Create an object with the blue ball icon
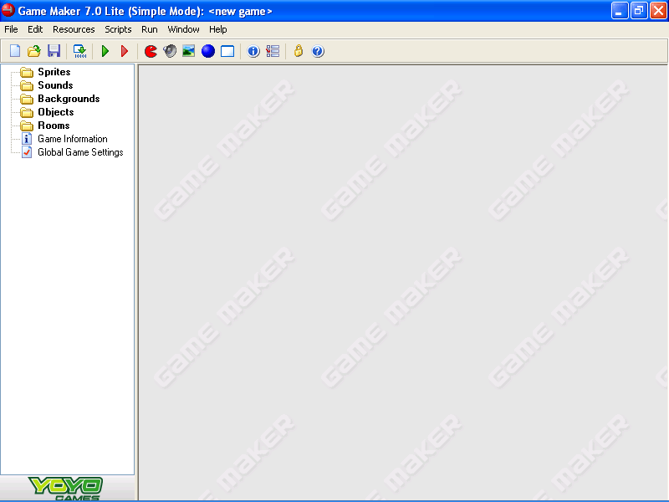Screen dimensions: 669x502 tap(207, 51)
